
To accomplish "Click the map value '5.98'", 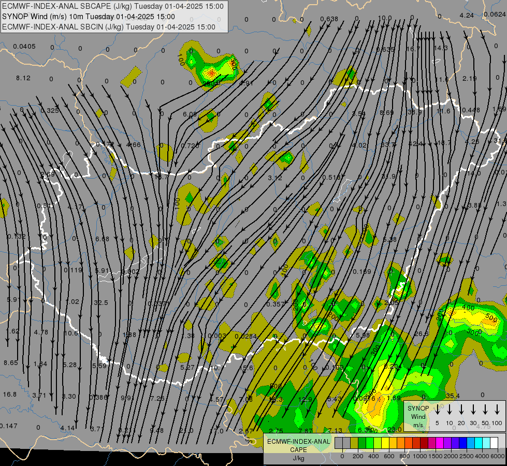I will click(x=363, y=336).
